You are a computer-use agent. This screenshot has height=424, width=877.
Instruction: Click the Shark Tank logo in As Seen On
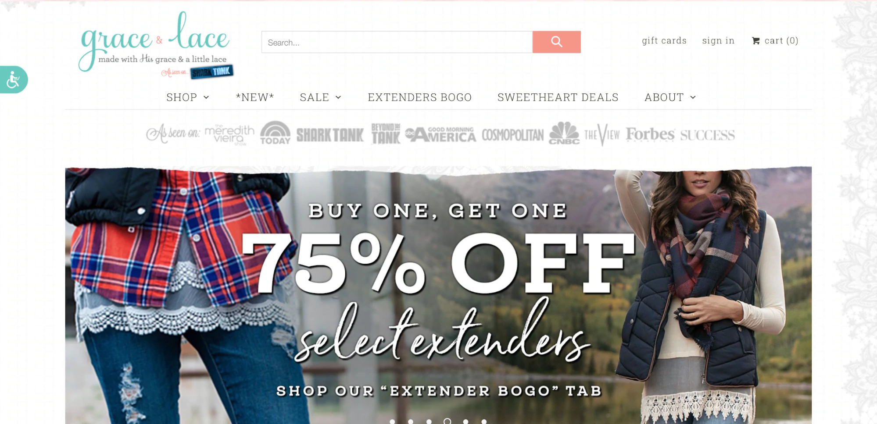330,135
